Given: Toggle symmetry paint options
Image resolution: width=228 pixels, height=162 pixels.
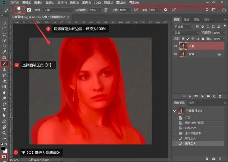Looking at the screenshot, I should [174, 10].
